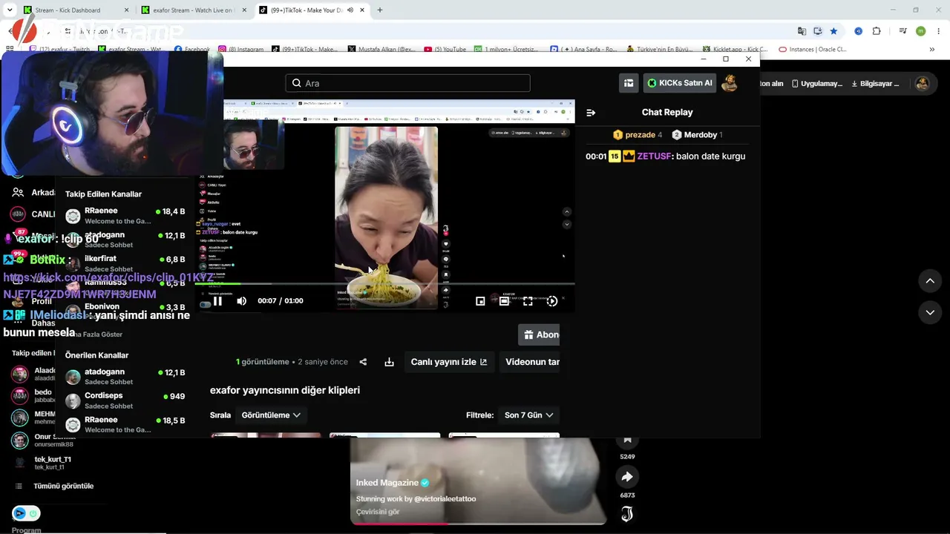Click the 'Uygulamay...' app link
The width and height of the screenshot is (950, 534).
click(x=816, y=84)
